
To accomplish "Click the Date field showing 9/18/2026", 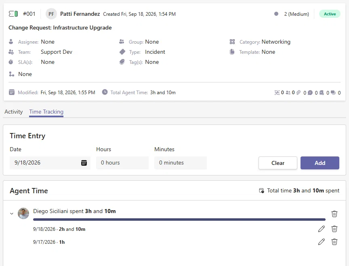I will [x=50, y=163].
